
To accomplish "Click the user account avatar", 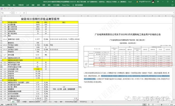I will (x=153, y=2).
